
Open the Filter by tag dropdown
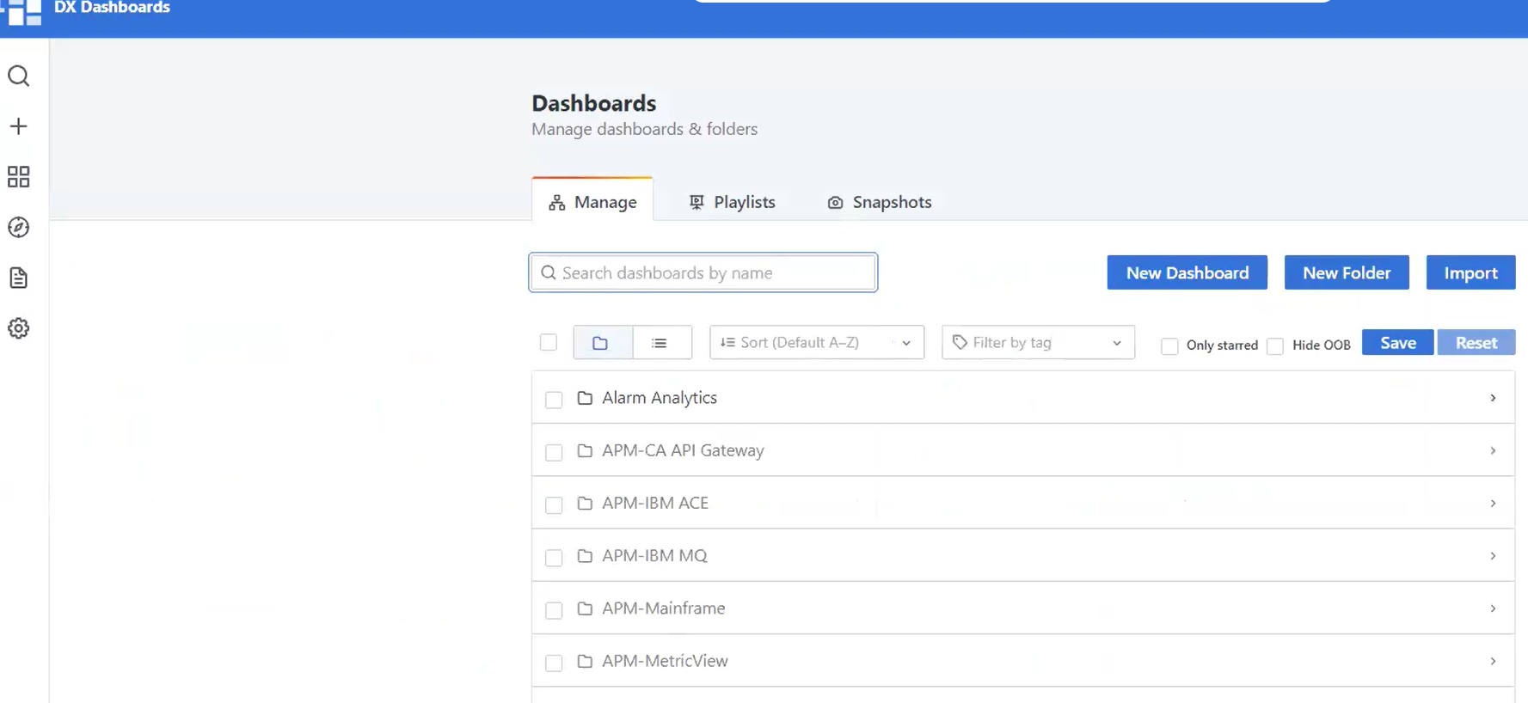1038,342
